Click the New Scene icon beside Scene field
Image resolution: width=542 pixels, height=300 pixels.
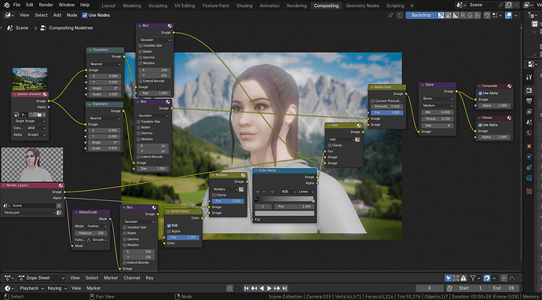pyautogui.click(x=509, y=5)
